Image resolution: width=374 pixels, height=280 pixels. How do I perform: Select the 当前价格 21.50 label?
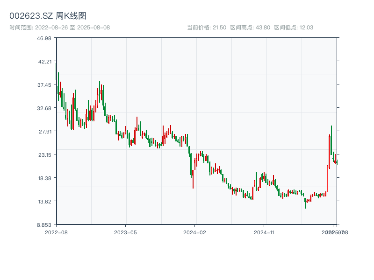pyautogui.click(x=206, y=28)
